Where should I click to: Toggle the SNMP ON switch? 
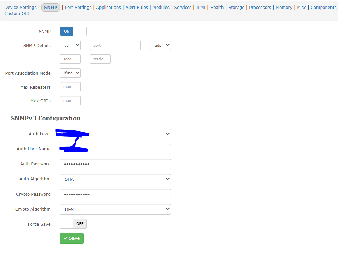[x=73, y=31]
